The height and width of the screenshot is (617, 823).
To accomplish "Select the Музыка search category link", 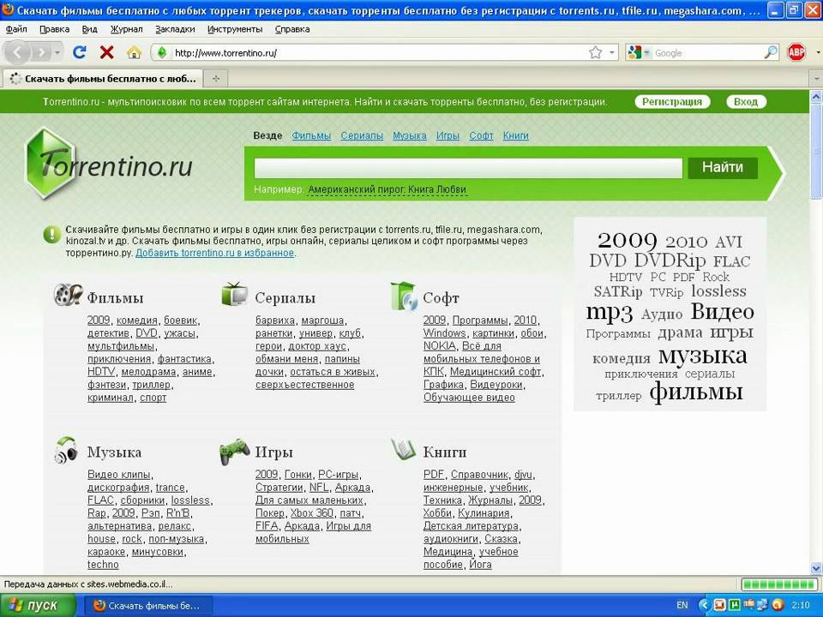I will point(410,135).
